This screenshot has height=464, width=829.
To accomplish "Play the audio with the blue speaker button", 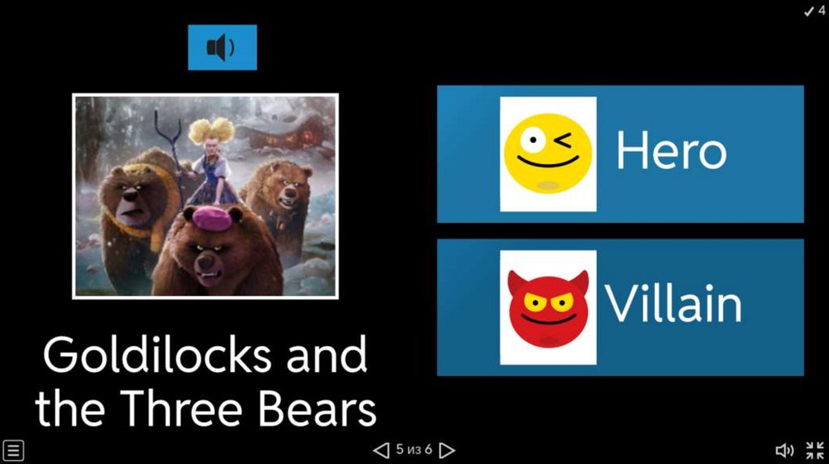I will click(222, 47).
